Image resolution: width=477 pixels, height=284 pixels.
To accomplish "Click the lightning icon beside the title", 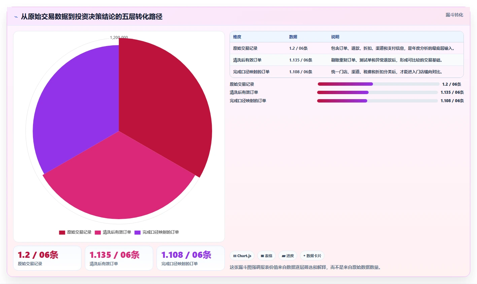I will (x=16, y=17).
